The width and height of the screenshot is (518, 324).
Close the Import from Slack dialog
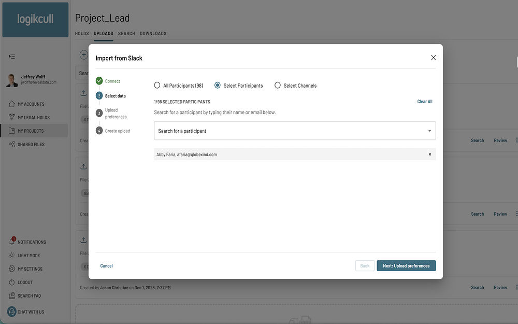pyautogui.click(x=434, y=58)
